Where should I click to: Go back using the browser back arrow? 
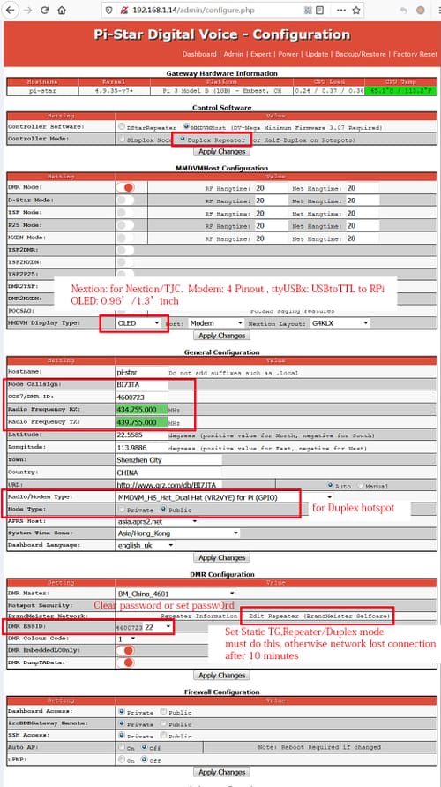click(x=11, y=10)
